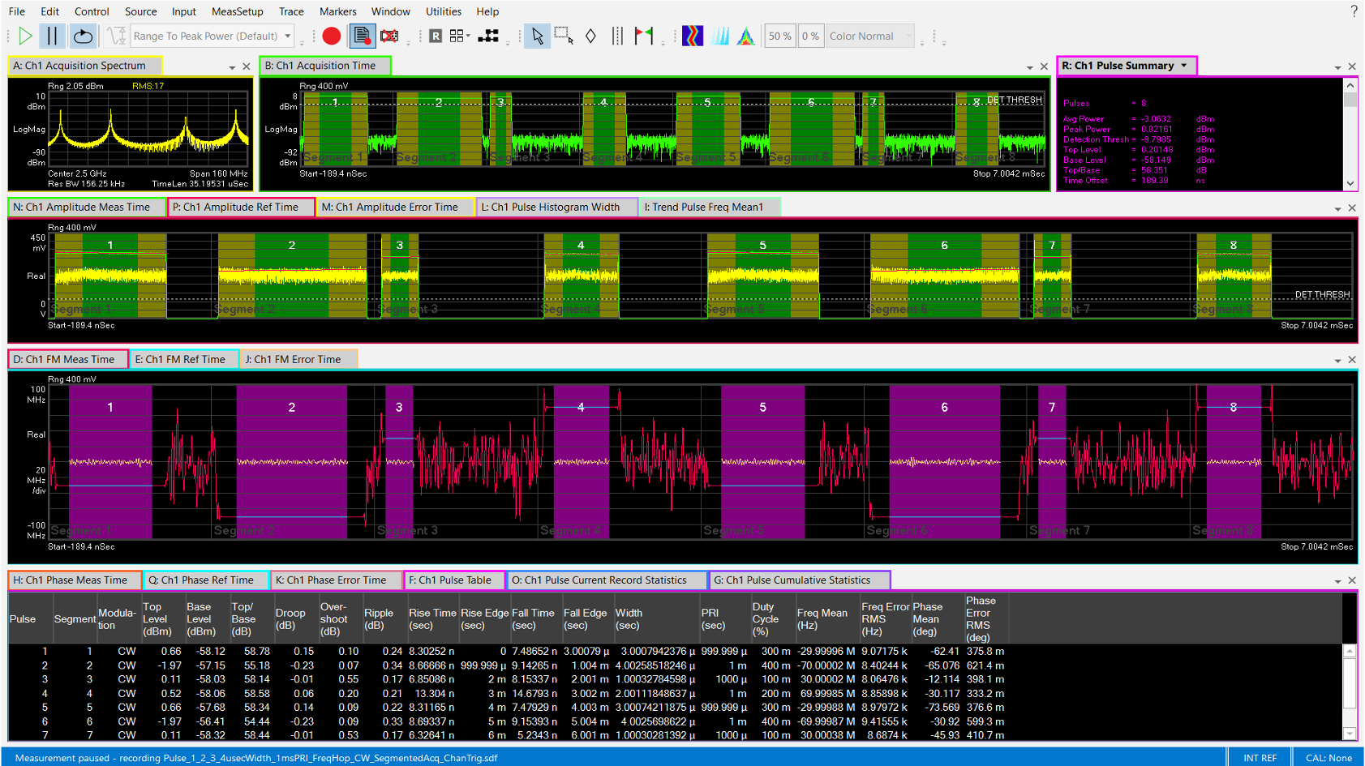The width and height of the screenshot is (1365, 766).
Task: Adjust the 50 % value control
Action: [779, 36]
